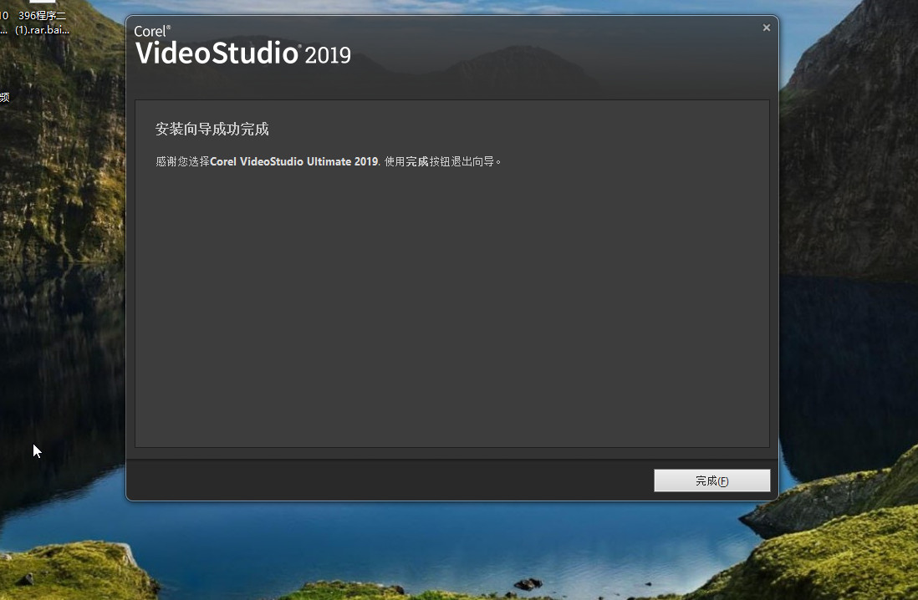The height and width of the screenshot is (600, 918).
Task: Click the Corel VideoStudio 2019 logo
Action: coord(242,45)
